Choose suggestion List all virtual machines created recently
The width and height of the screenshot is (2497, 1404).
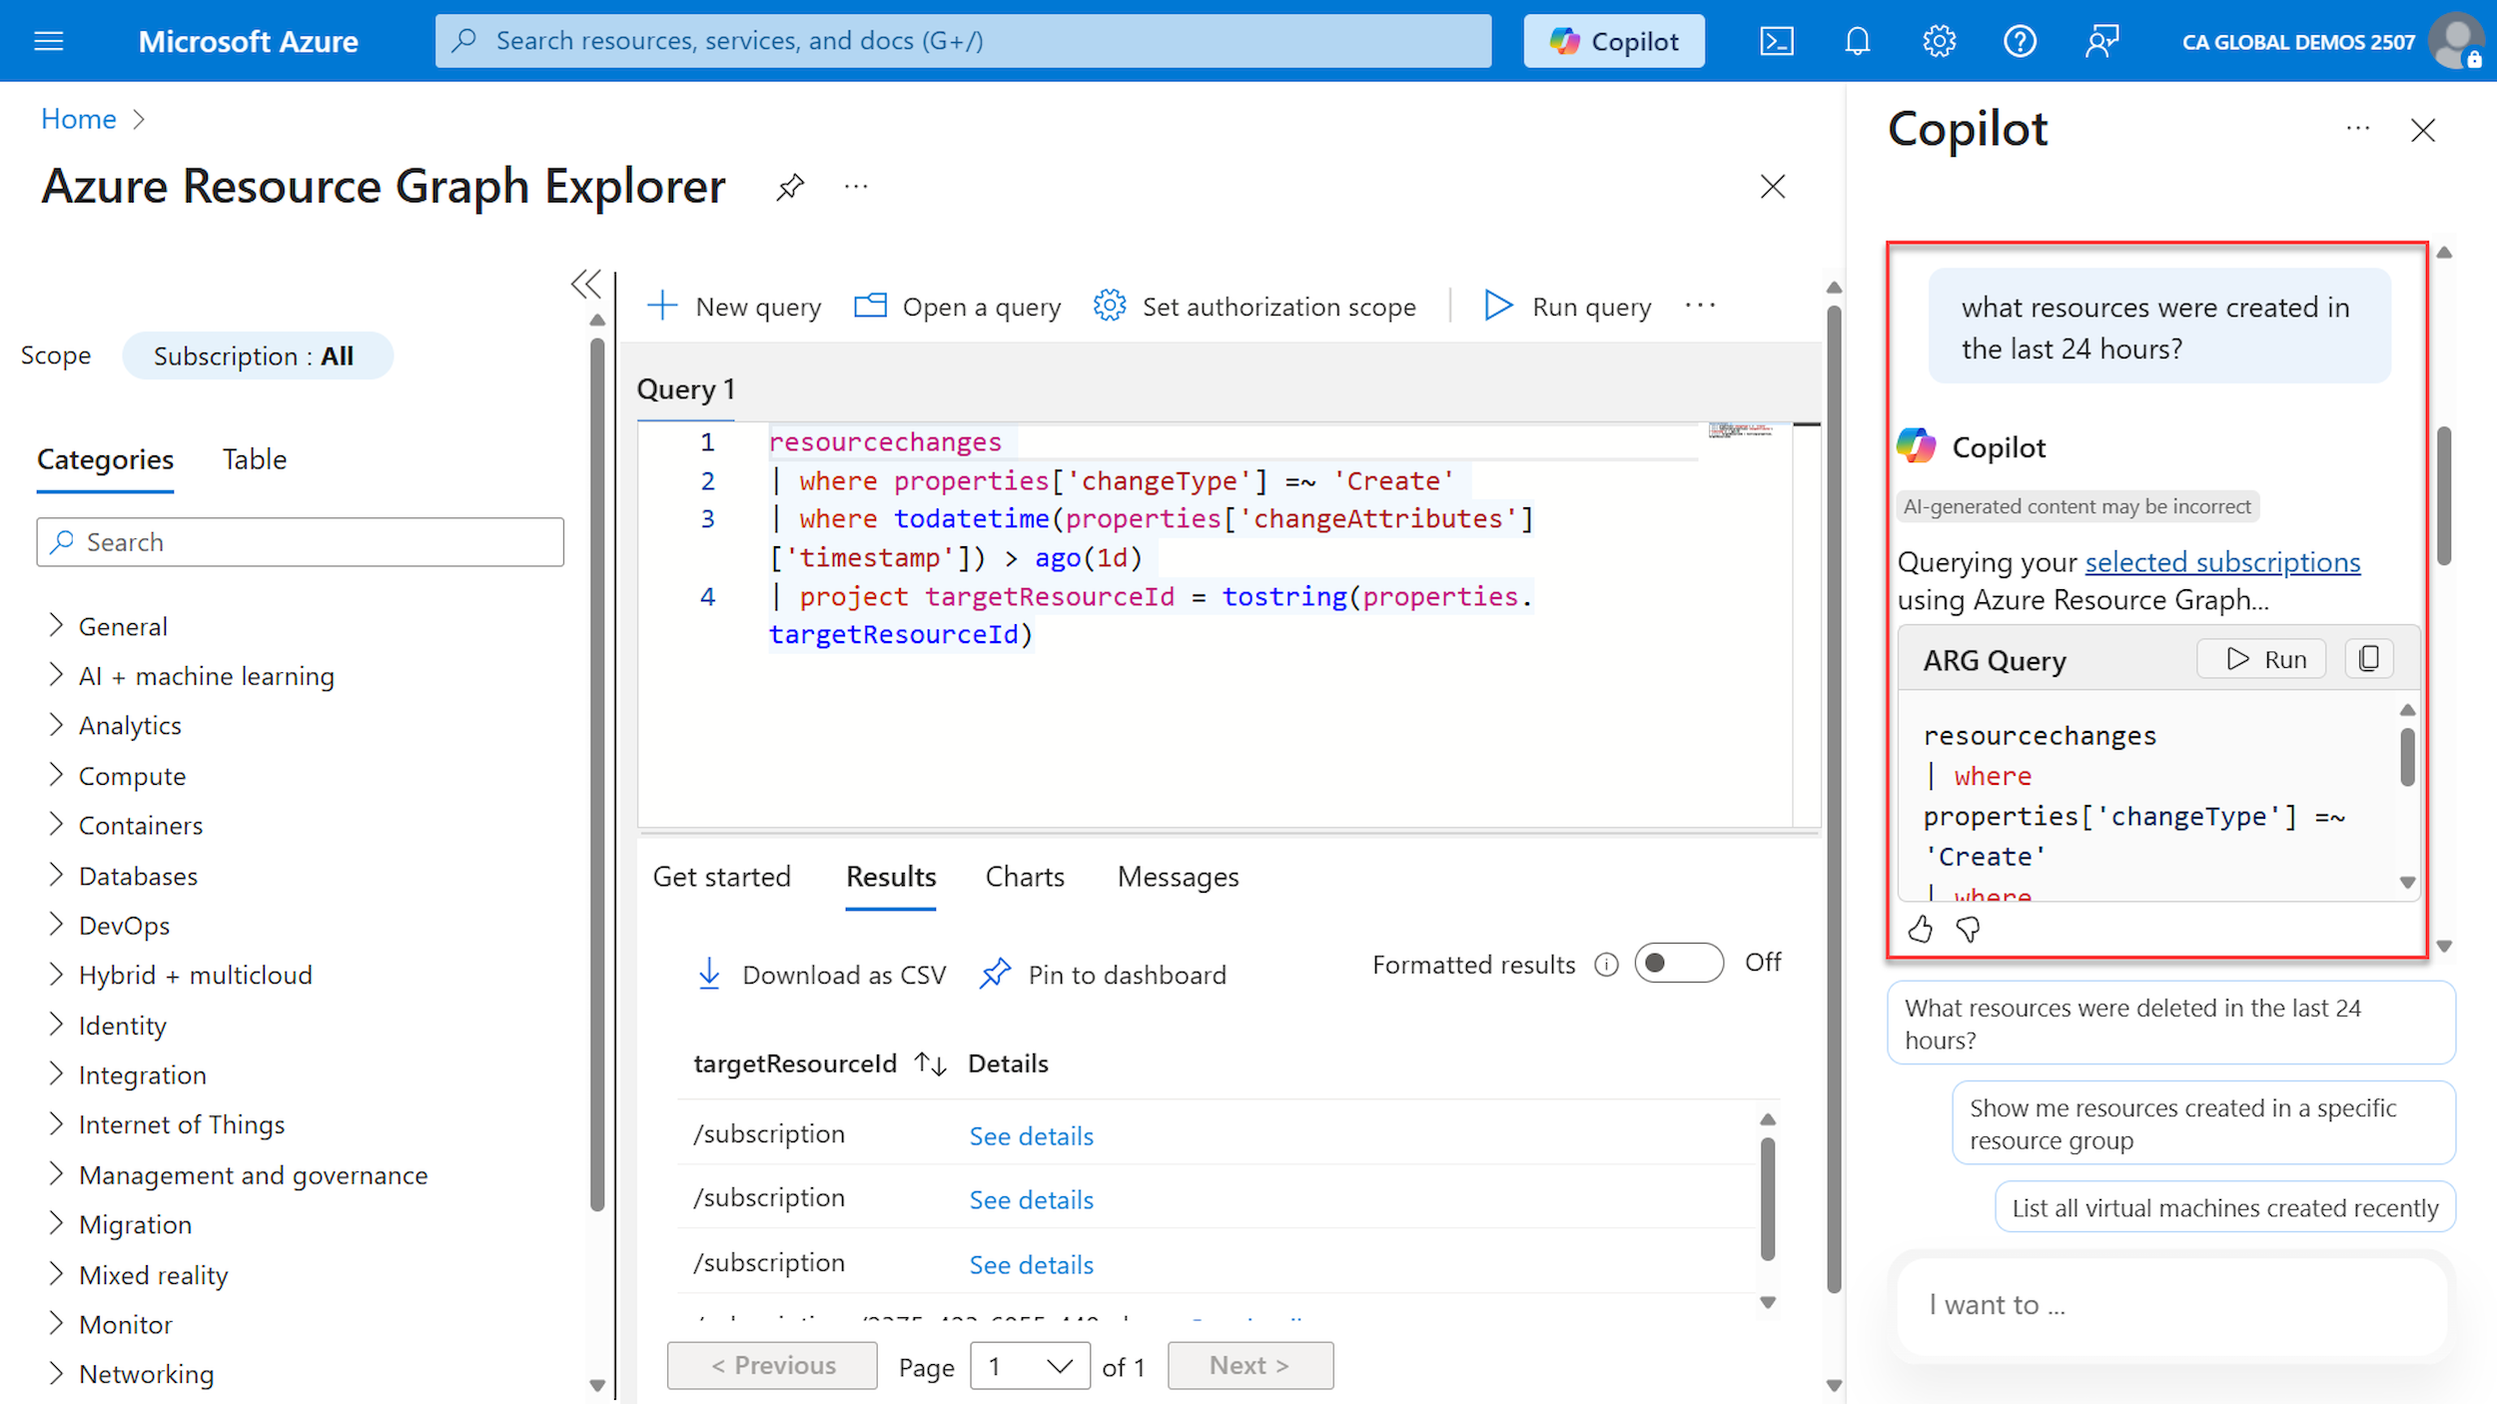coord(2225,1208)
